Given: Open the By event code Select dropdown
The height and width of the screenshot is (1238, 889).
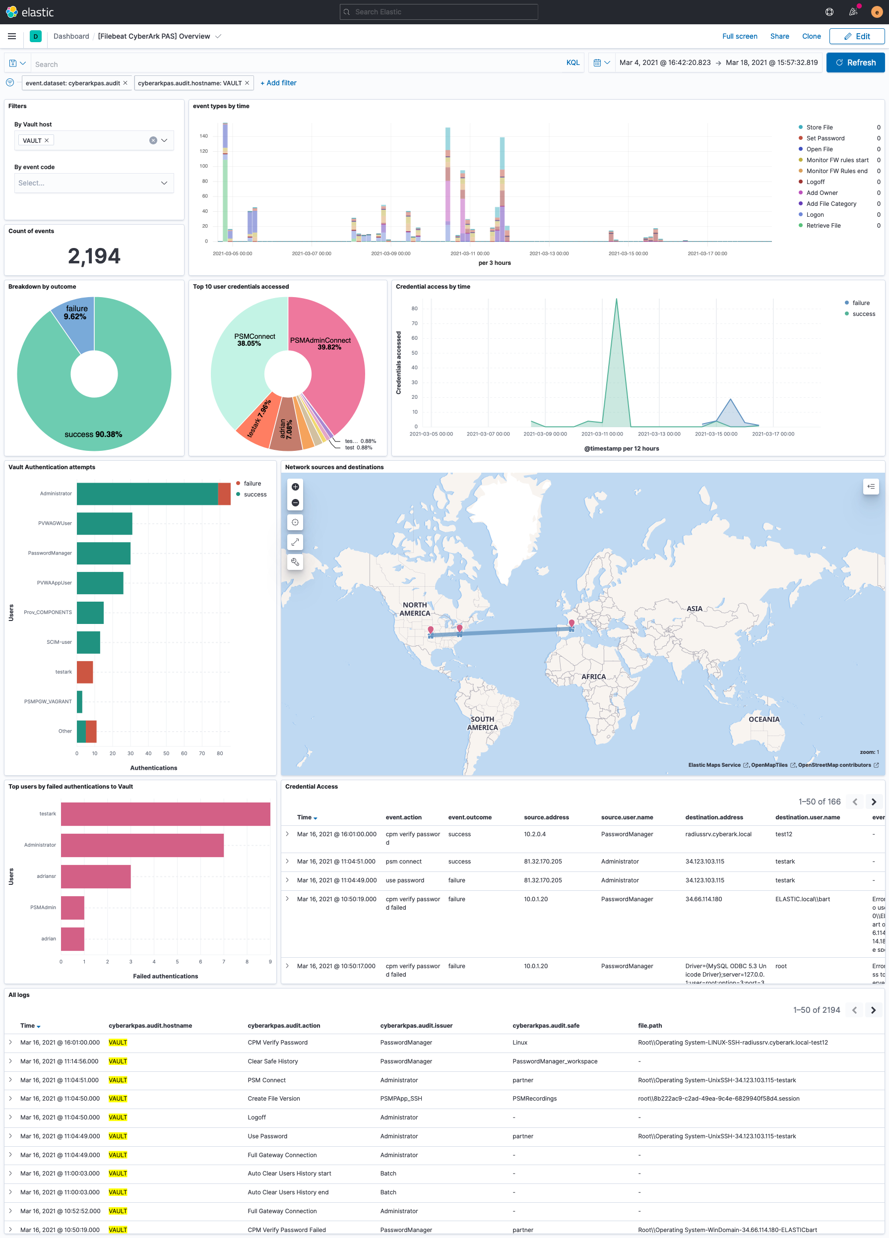Looking at the screenshot, I should (x=93, y=183).
